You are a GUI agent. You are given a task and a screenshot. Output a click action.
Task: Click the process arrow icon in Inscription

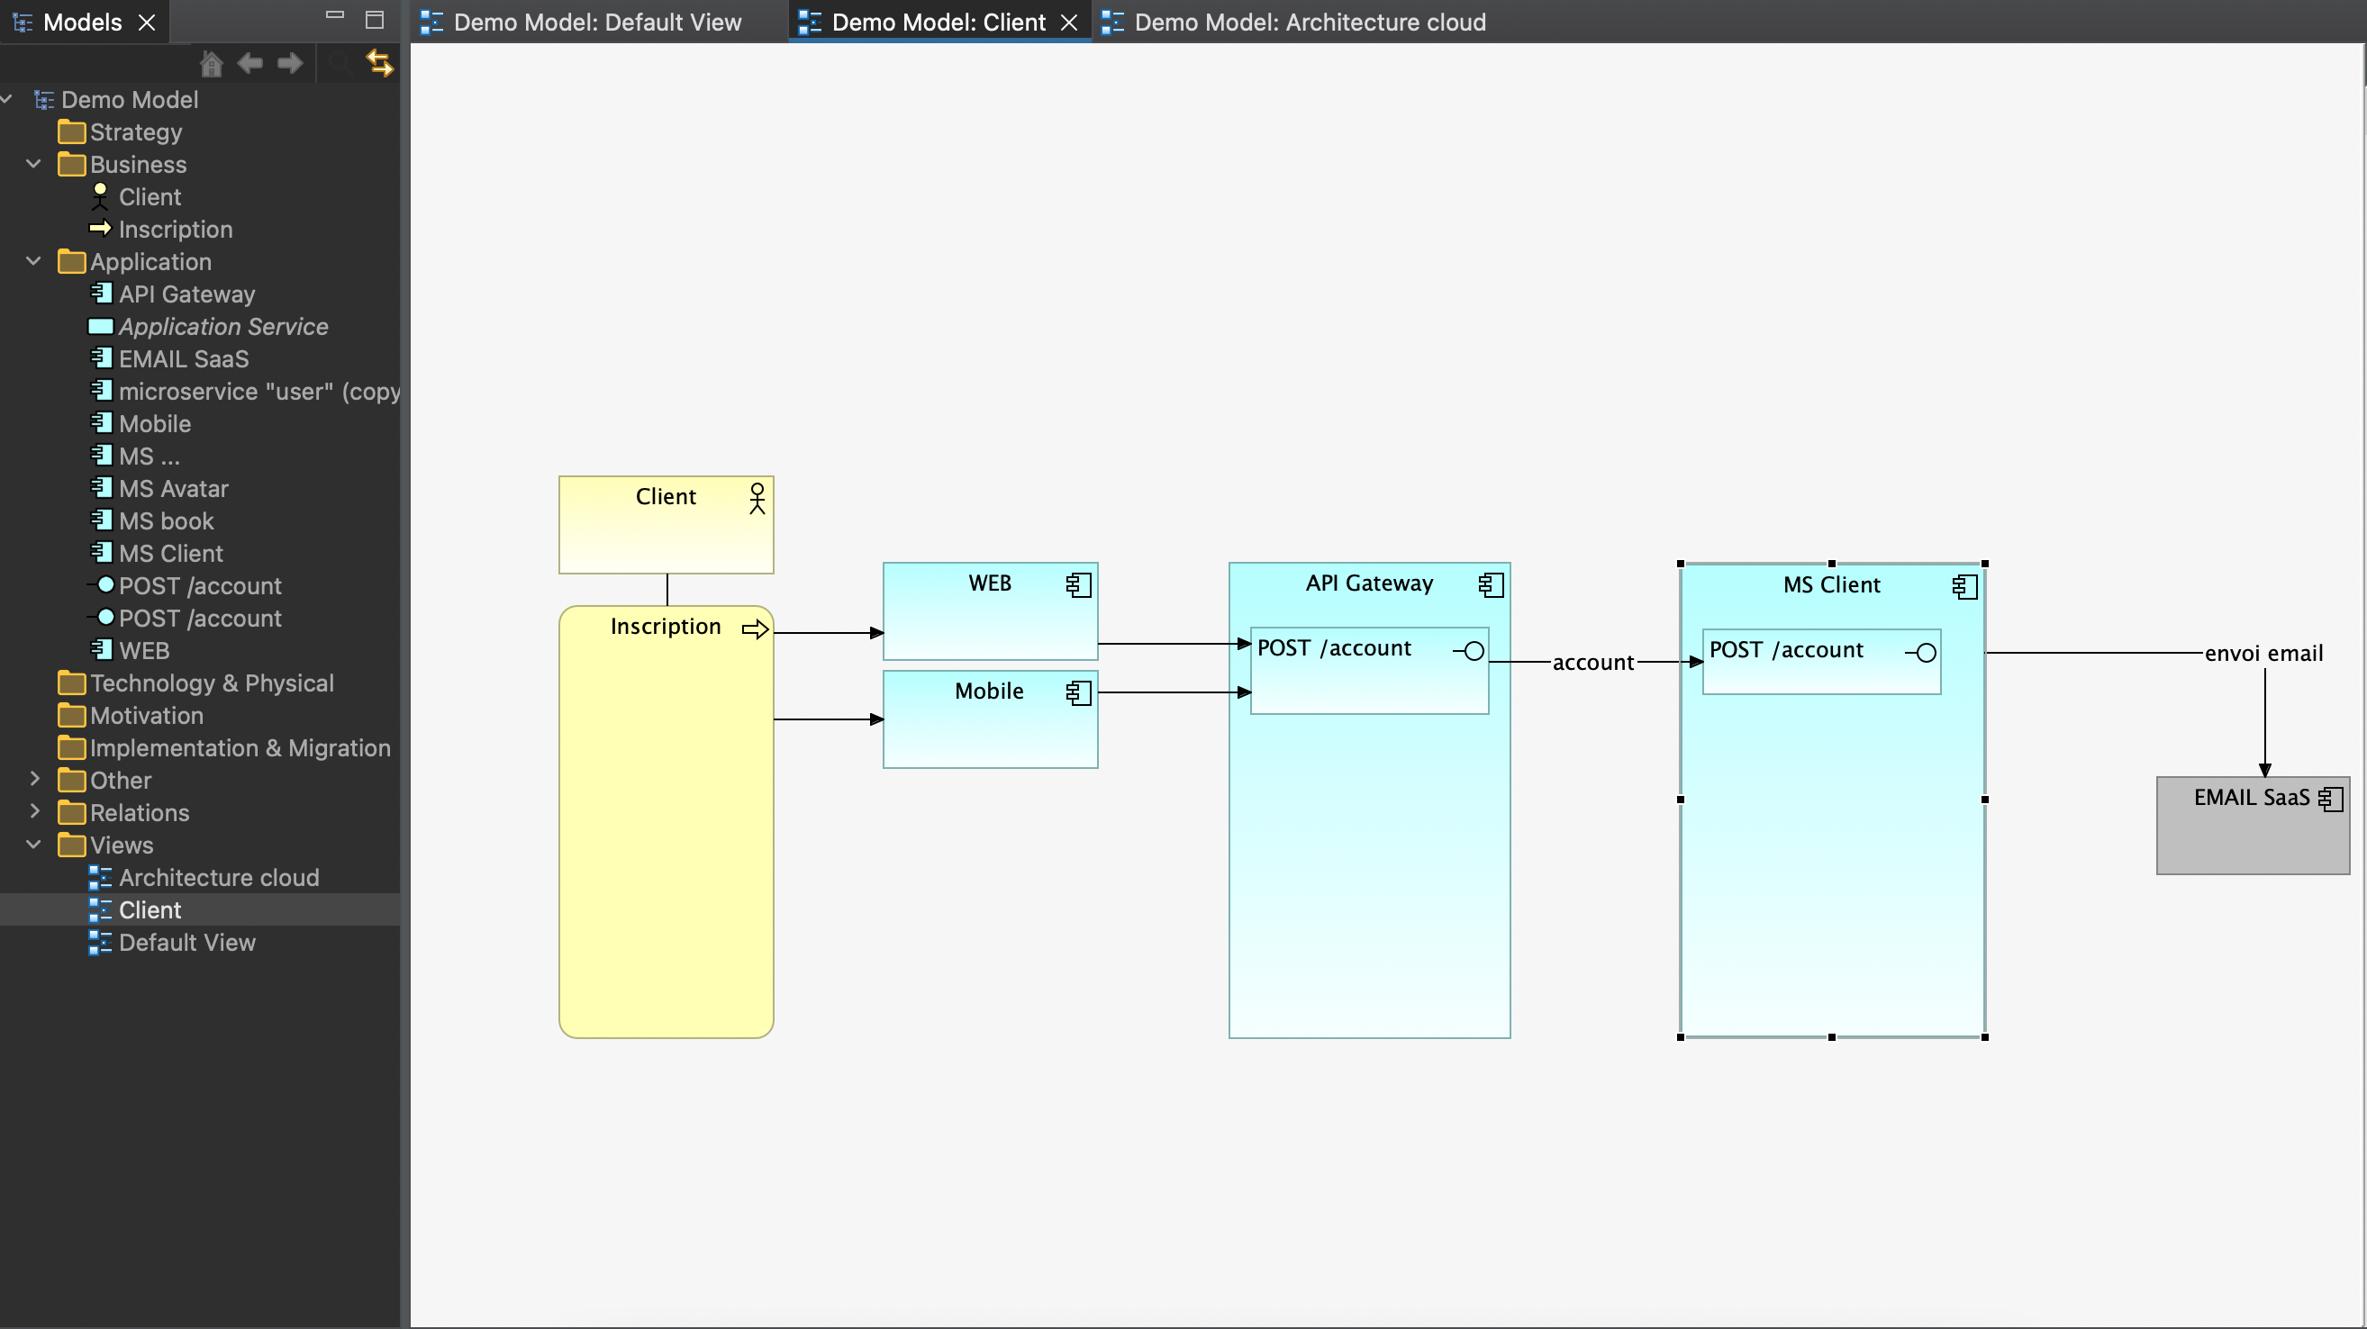(x=755, y=629)
